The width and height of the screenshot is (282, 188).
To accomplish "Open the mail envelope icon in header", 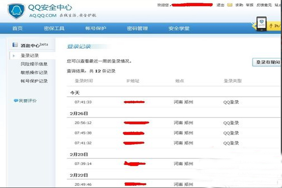I will [x=230, y=5].
